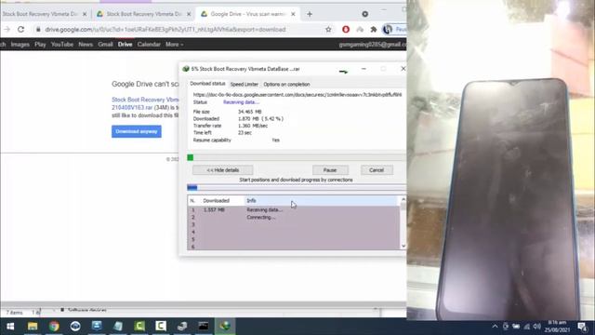The width and height of the screenshot is (595, 335).
Task: Select connection row 2 Connecting
Action: point(294,217)
